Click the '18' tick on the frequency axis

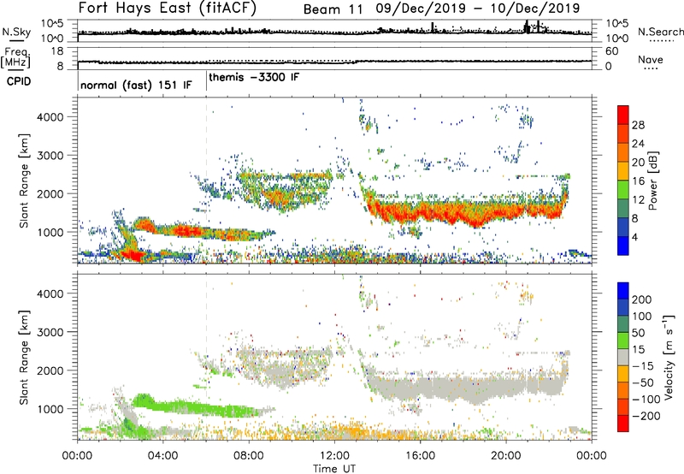coord(57,51)
